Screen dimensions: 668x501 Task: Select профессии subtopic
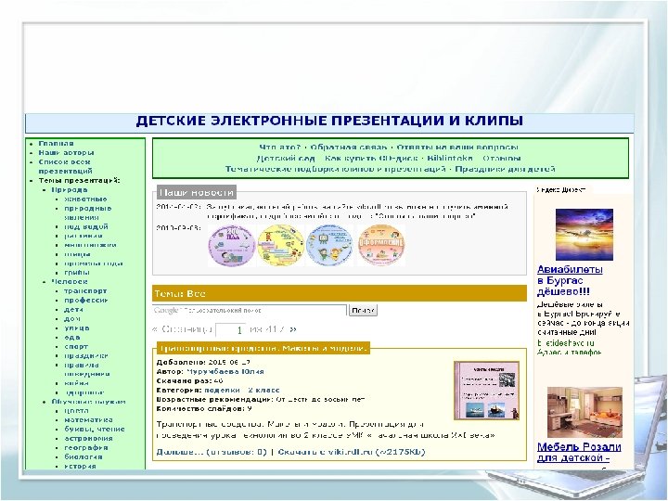(86, 301)
